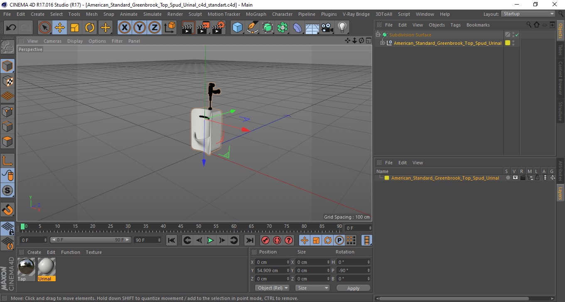Open the Sculpt menu

(195, 14)
